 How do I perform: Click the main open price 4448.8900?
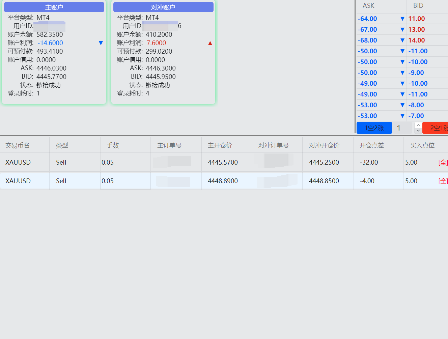(223, 181)
